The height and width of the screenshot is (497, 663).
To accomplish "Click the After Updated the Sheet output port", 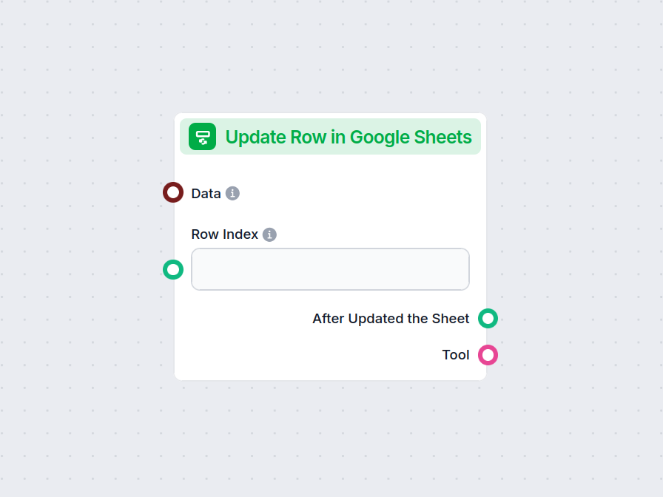I will pyautogui.click(x=488, y=319).
